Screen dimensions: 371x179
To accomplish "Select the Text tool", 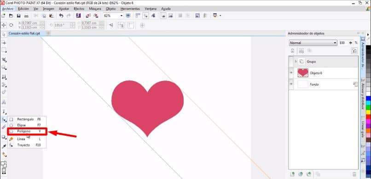I will pos(4,102).
